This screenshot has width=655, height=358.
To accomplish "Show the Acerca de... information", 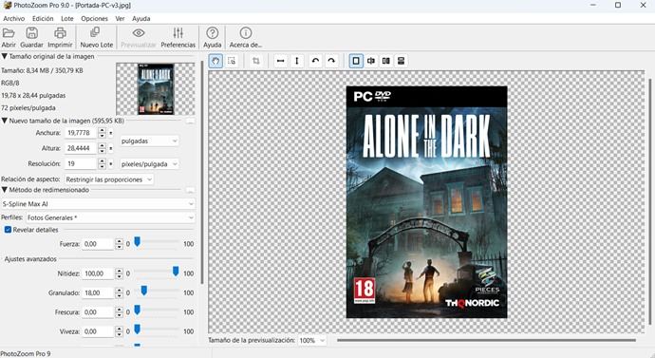I will (246, 37).
